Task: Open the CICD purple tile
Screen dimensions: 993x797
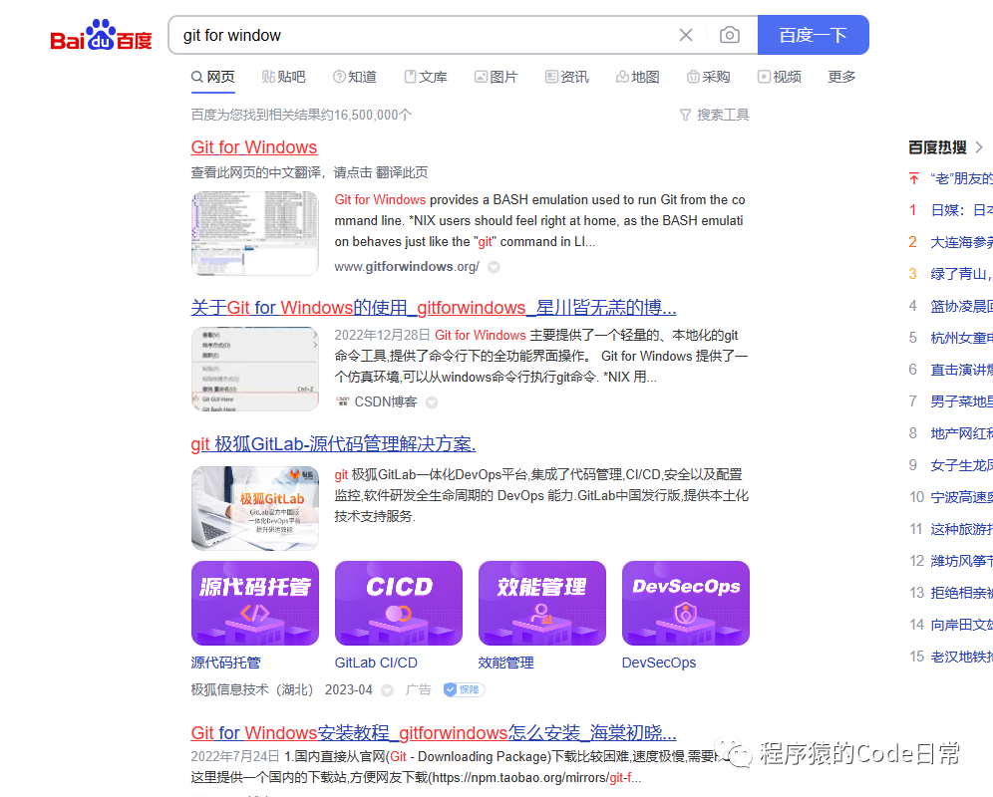Action: click(x=399, y=604)
